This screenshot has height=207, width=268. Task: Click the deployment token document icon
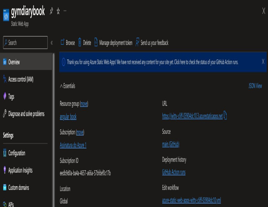tap(96, 42)
